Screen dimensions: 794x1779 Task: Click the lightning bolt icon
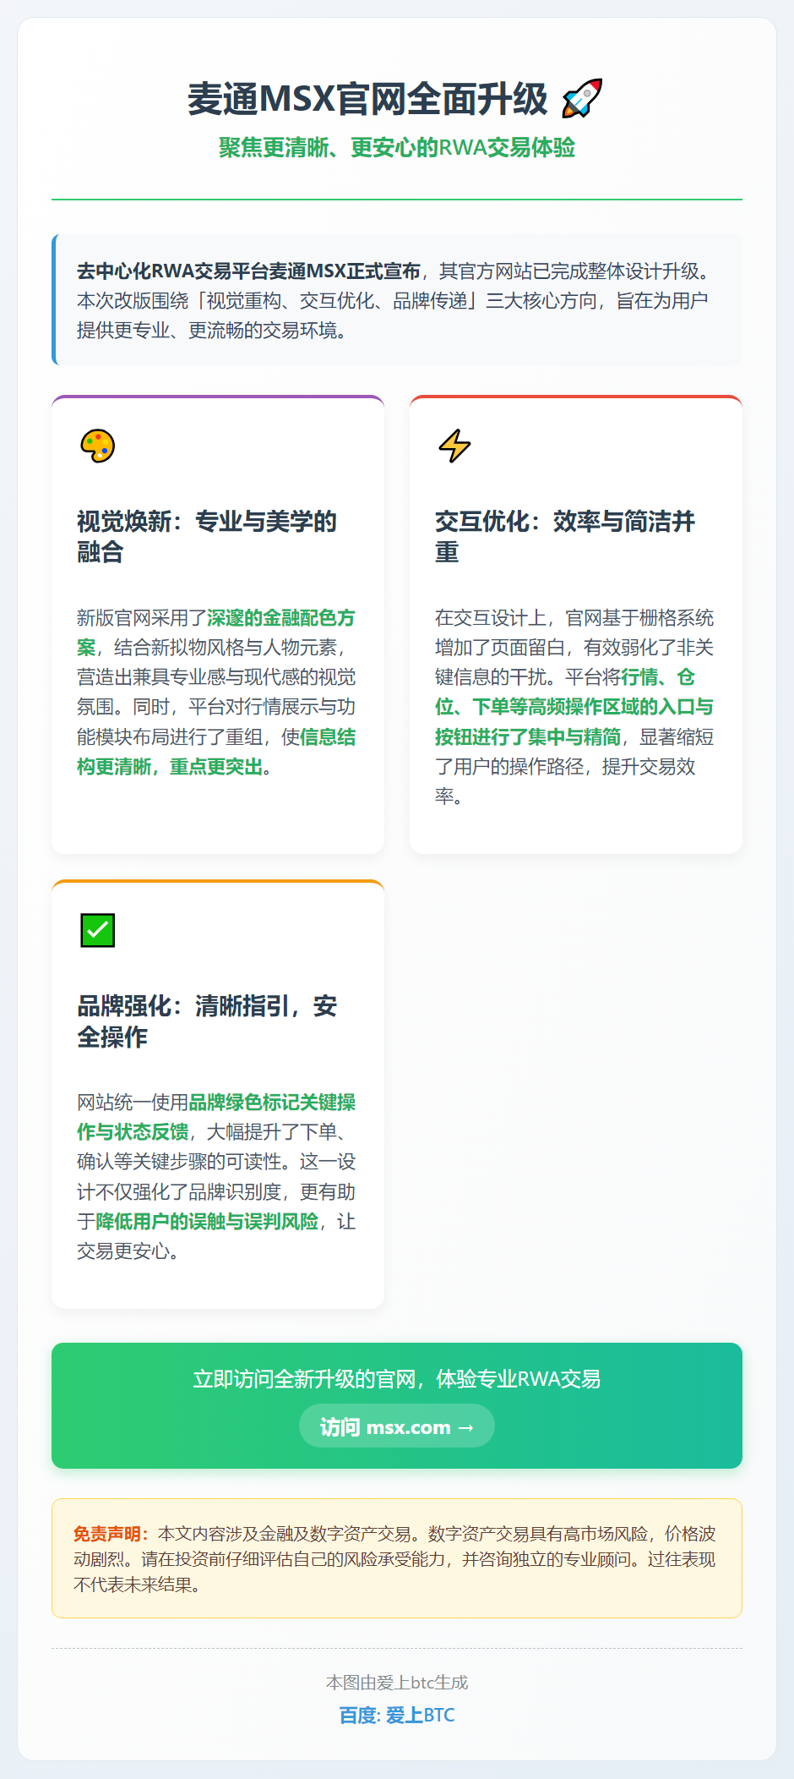[455, 446]
